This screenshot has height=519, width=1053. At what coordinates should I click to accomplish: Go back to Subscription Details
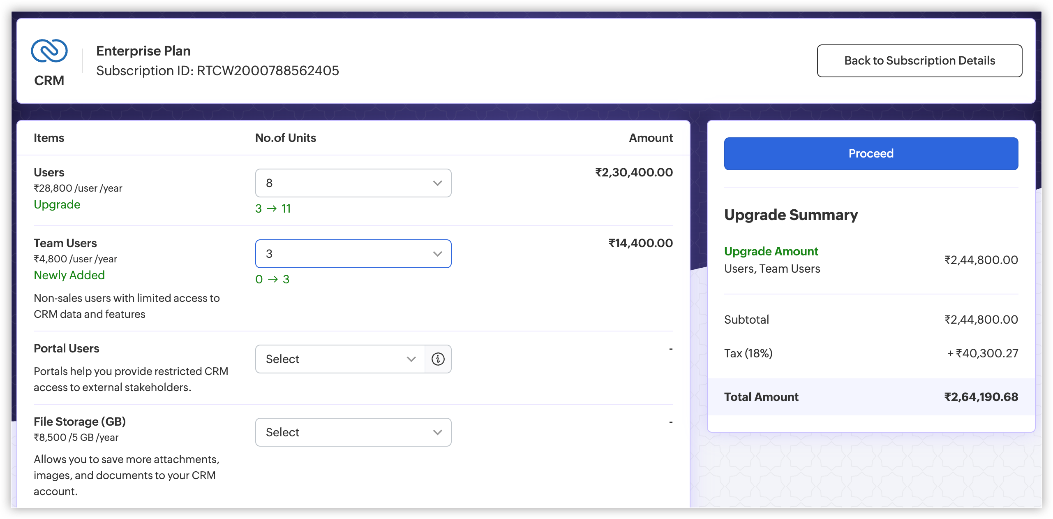pos(919,61)
